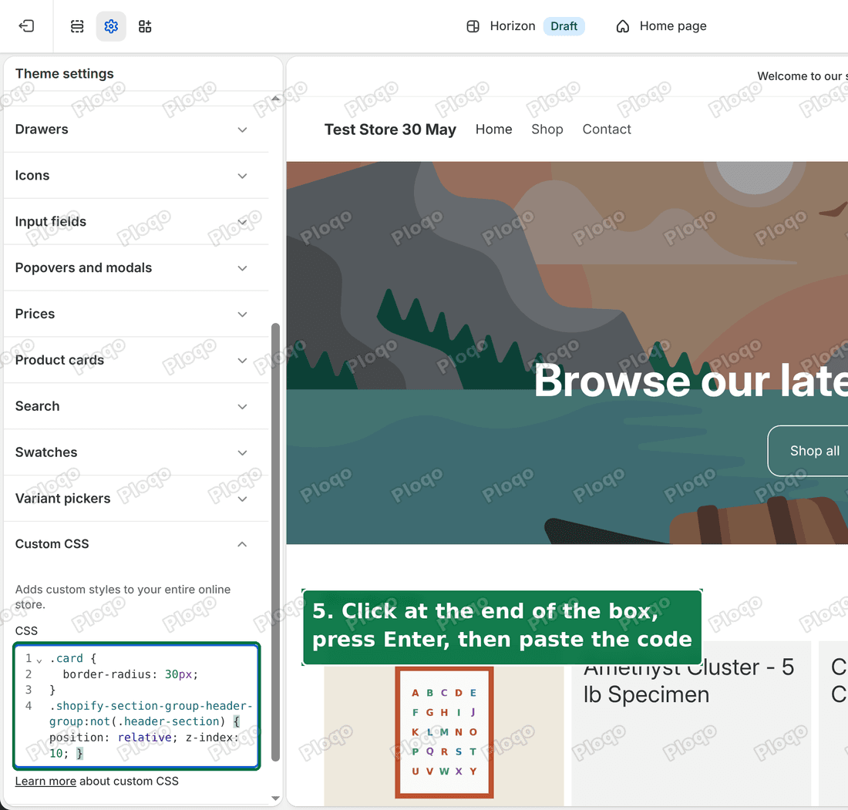
Task: Open the Home page template selector
Action: 661,26
